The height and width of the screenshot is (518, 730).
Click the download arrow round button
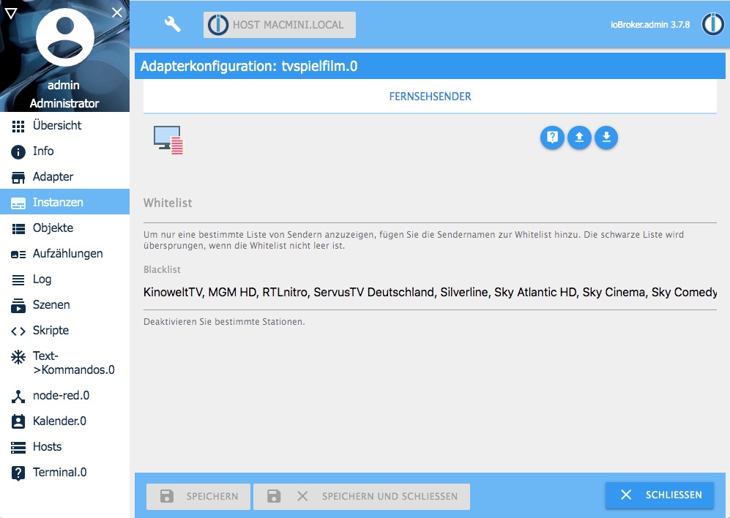click(x=606, y=138)
